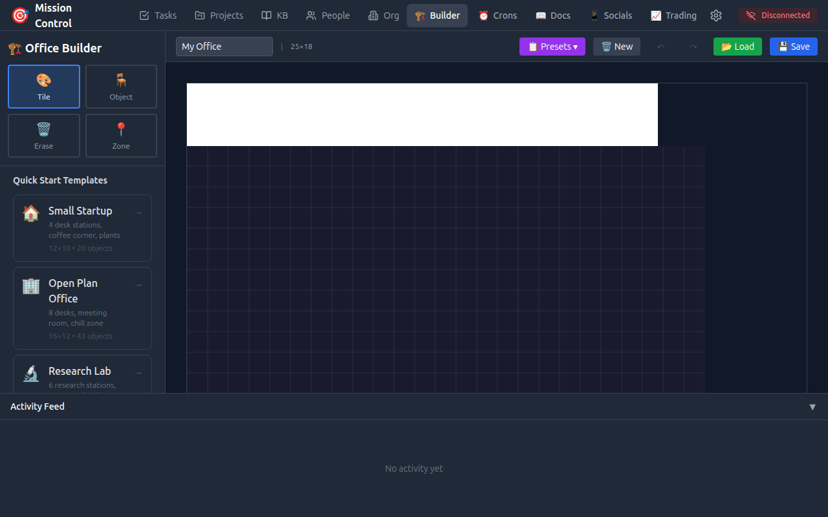Image resolution: width=828 pixels, height=517 pixels.
Task: Select the Object chair tool
Action: 121,87
